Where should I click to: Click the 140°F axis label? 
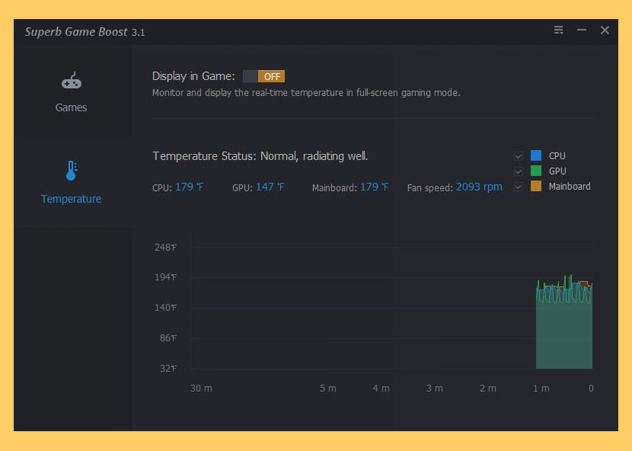(x=166, y=308)
